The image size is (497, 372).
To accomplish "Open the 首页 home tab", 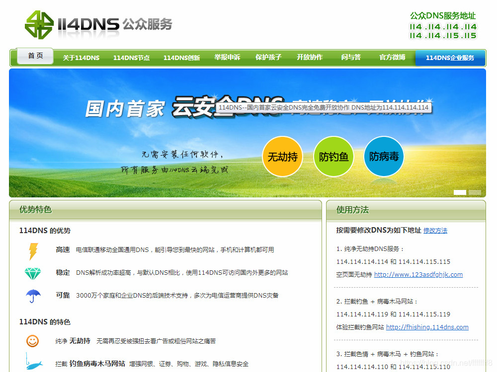I will [x=35, y=56].
